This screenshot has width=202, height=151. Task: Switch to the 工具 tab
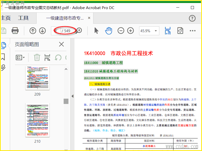(23, 18)
